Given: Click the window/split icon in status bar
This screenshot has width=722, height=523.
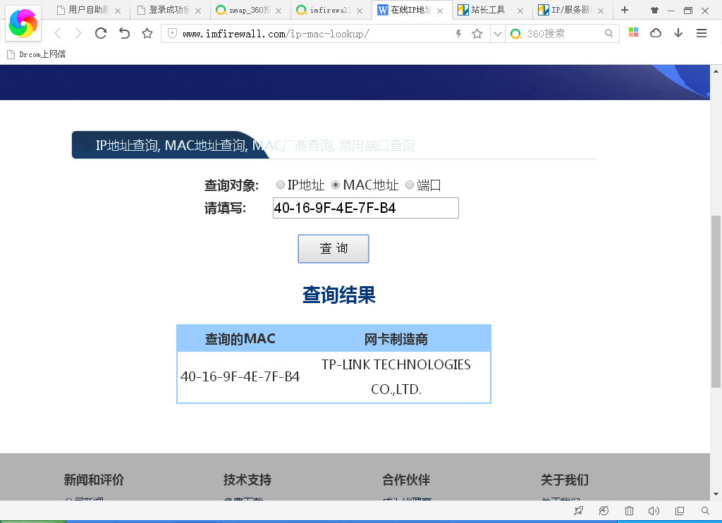Looking at the screenshot, I should point(680,510).
